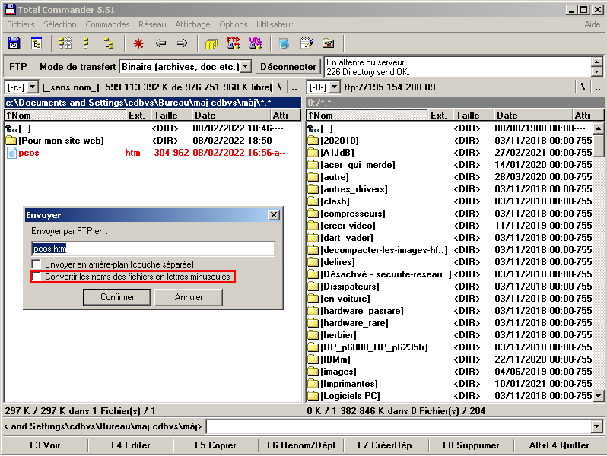Click the forward arrow toolbar icon
Screen dimensions: 607x456
[x=183, y=43]
